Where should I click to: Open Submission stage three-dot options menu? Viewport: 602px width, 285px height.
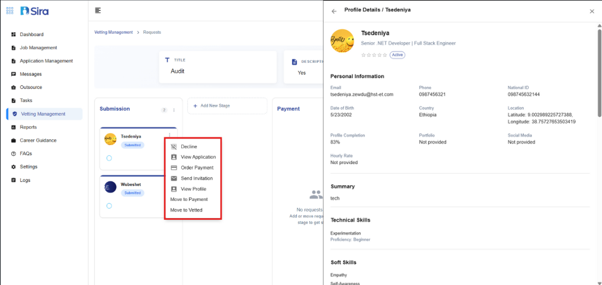point(174,110)
